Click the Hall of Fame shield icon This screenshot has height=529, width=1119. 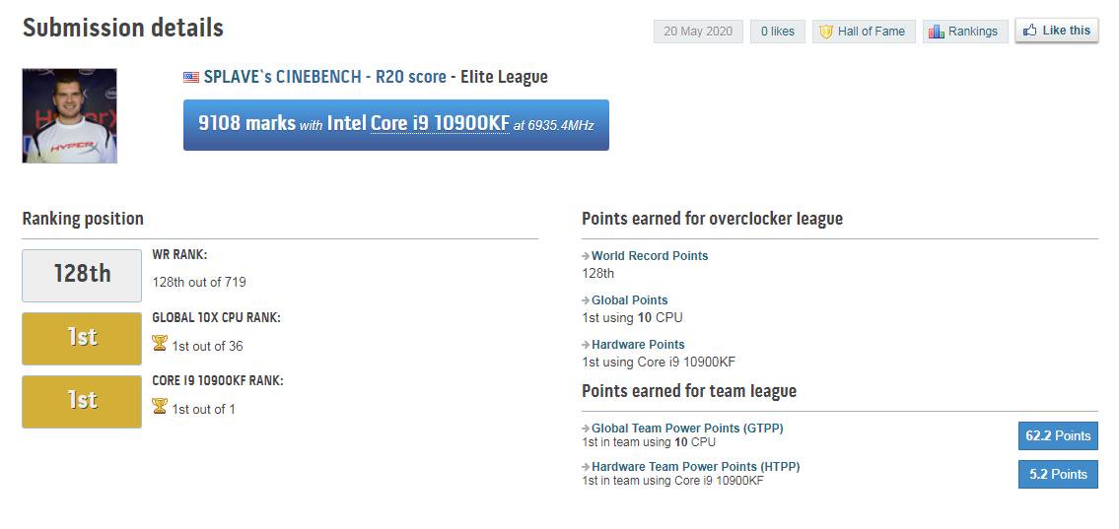click(x=826, y=32)
